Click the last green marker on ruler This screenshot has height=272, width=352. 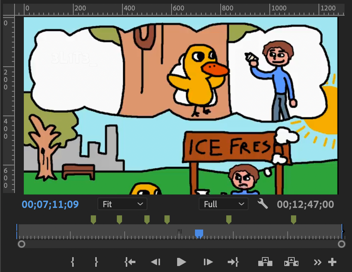pos(294,219)
